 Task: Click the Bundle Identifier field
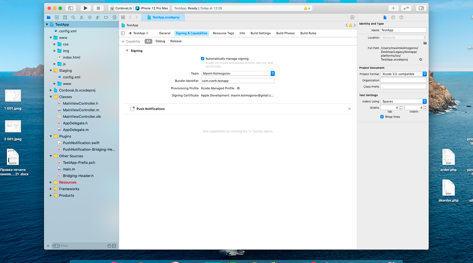(x=238, y=81)
